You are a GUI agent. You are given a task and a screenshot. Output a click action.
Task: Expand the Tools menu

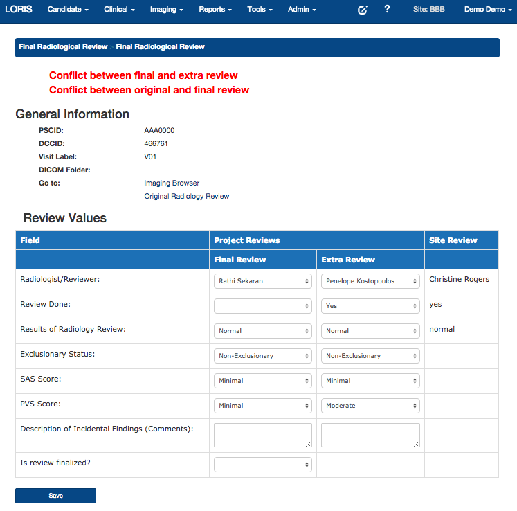pos(260,10)
